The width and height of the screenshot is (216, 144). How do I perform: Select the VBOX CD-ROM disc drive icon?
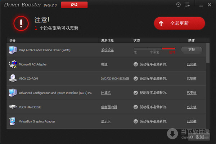pyautogui.click(x=13, y=78)
